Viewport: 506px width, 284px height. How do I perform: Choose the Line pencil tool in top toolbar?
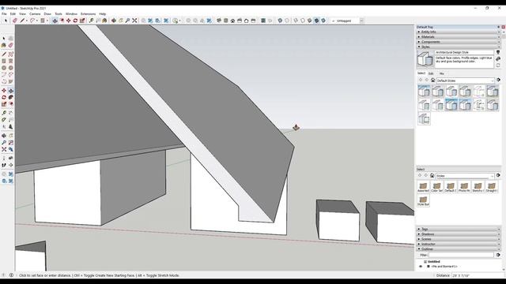click(22, 21)
